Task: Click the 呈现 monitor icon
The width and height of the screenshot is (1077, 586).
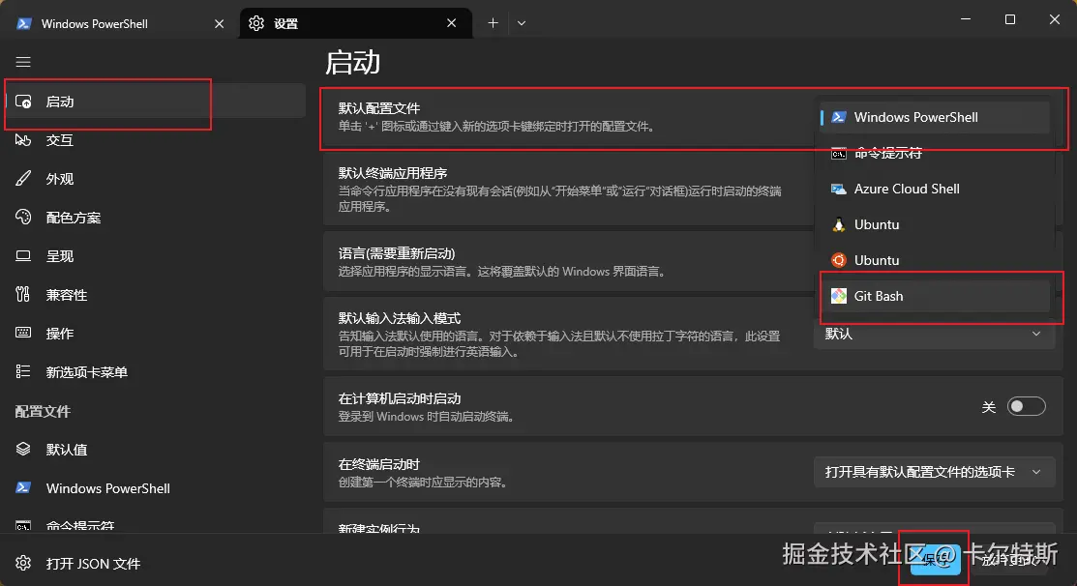Action: pos(23,256)
